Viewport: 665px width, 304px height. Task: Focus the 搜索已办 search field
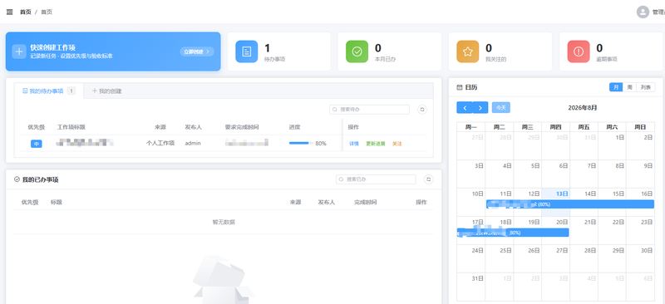376,179
